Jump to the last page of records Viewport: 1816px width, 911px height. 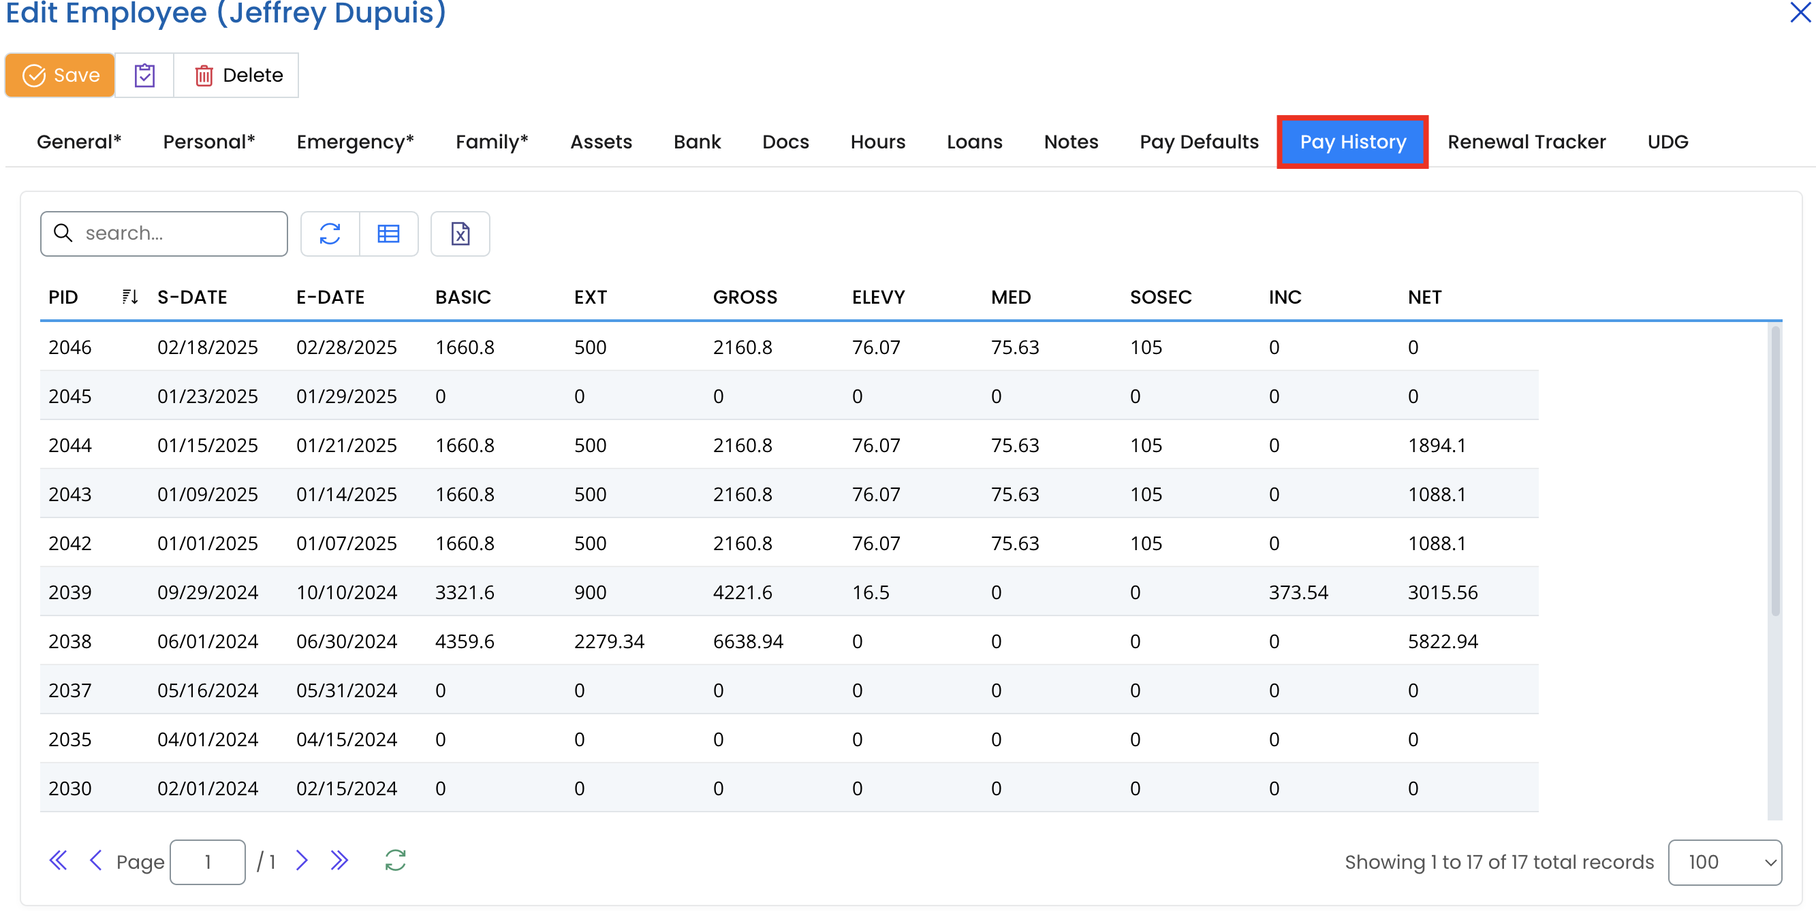pyautogui.click(x=340, y=861)
